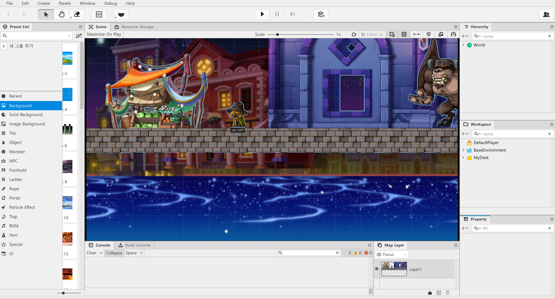The height and width of the screenshot is (298, 555).
Task: Open the Foothold preset category
Action: pyautogui.click(x=31, y=170)
